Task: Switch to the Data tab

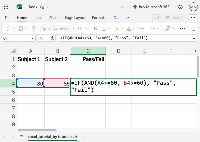Action: (117, 18)
